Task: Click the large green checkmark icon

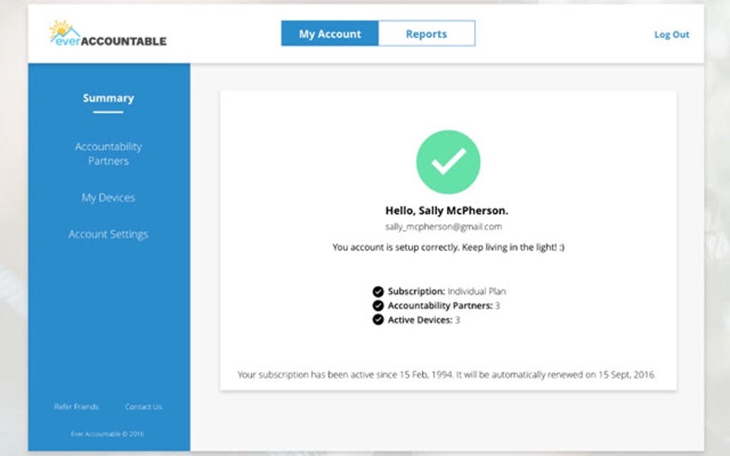Action: point(448,161)
